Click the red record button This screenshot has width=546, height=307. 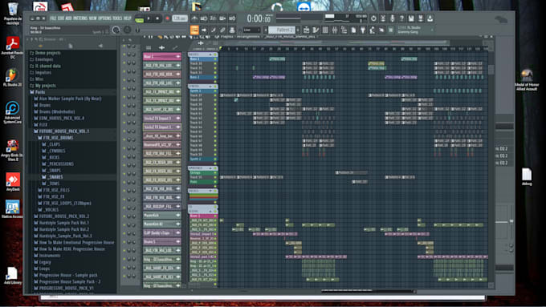pos(167,18)
